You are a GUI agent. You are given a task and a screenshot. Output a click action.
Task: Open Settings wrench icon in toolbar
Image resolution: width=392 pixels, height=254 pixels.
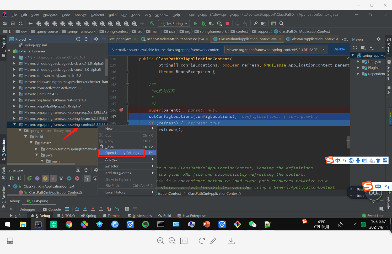pos(255,24)
